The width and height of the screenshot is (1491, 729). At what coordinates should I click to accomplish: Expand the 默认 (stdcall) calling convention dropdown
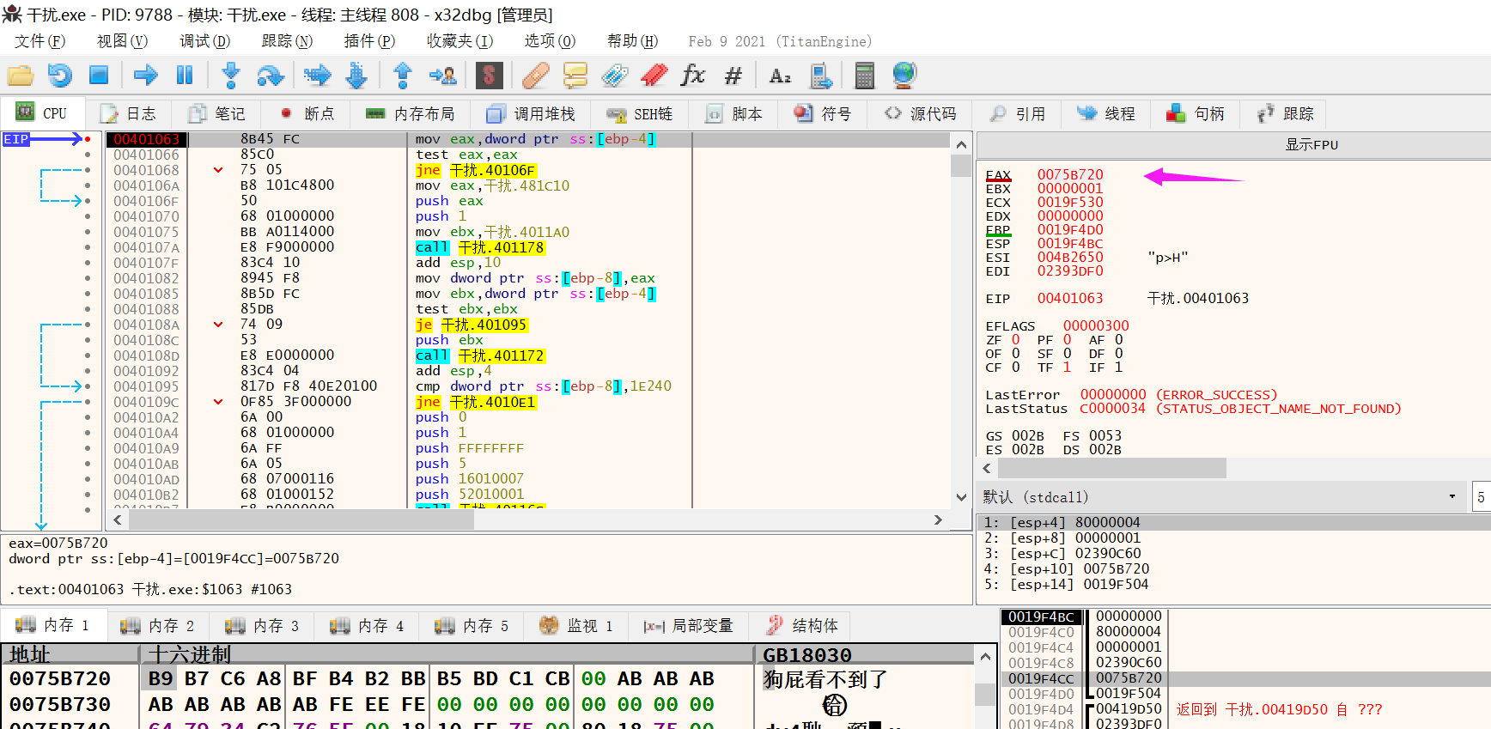[x=1451, y=496]
